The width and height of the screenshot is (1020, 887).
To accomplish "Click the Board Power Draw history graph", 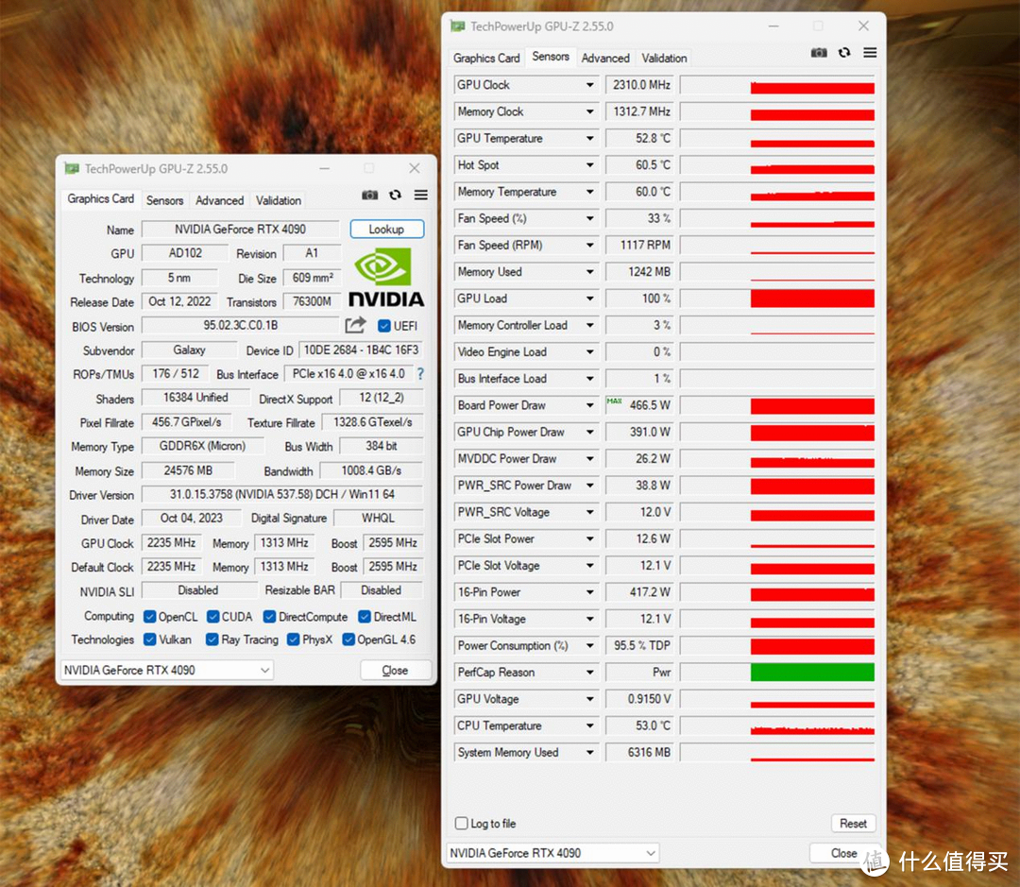I will coord(777,405).
